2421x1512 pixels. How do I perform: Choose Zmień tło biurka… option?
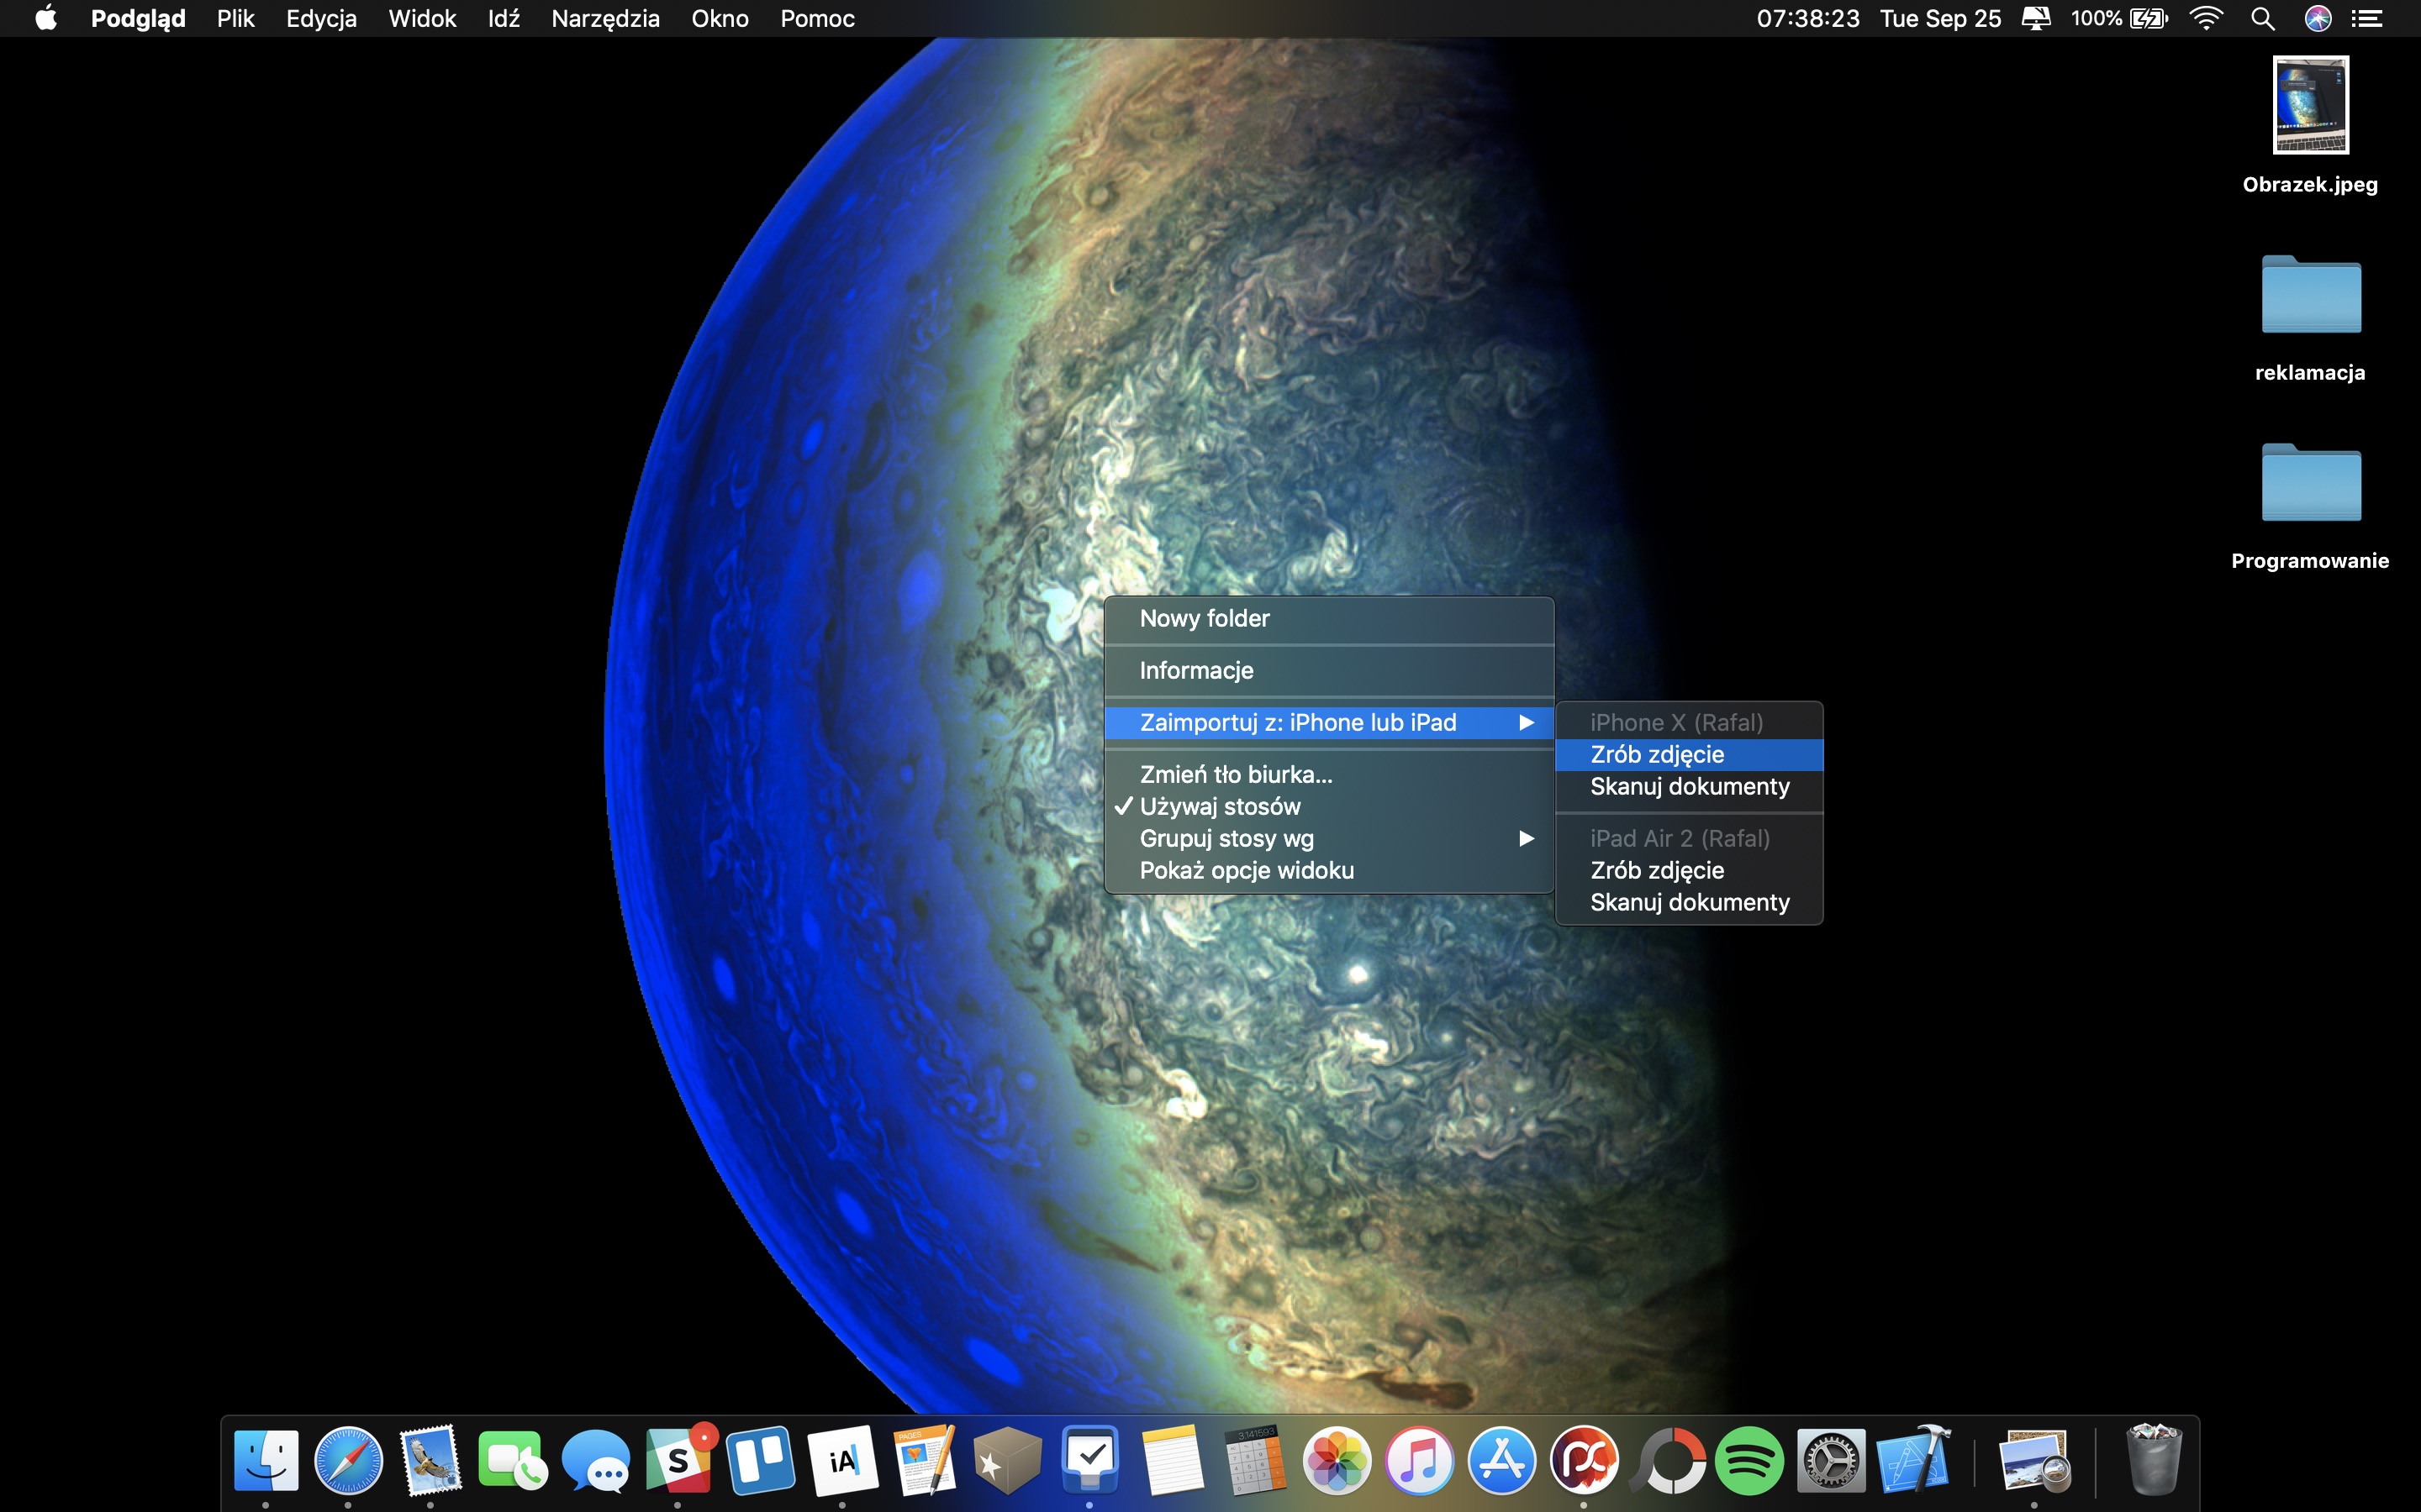[1328, 774]
